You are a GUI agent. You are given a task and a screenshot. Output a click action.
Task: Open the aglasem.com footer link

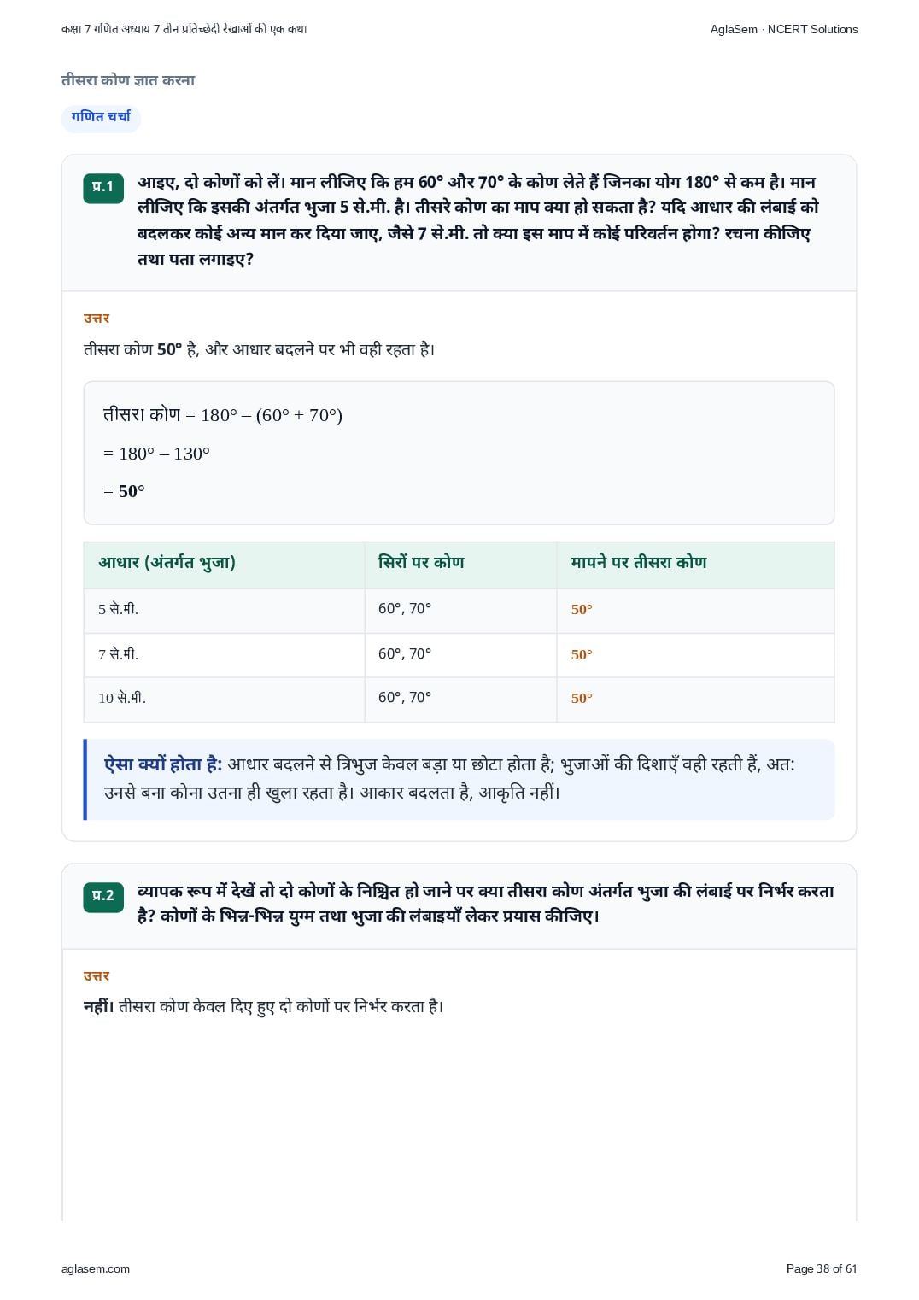(96, 1268)
